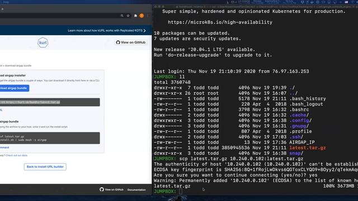This screenshot has width=358, height=201.
Task: Click the flag input-source icon in menu bar
Action: coord(346,2)
